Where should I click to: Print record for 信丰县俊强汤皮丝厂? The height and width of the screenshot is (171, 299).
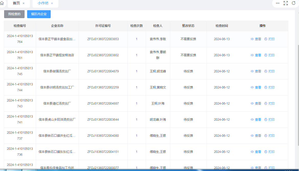269,71
